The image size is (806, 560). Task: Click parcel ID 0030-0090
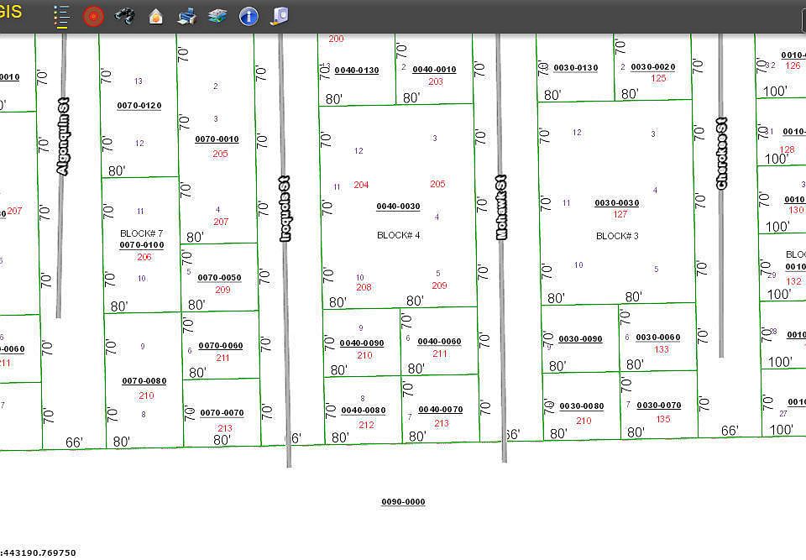[x=580, y=339]
